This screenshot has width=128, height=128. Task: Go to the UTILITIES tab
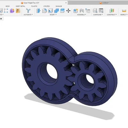coord(46,6)
